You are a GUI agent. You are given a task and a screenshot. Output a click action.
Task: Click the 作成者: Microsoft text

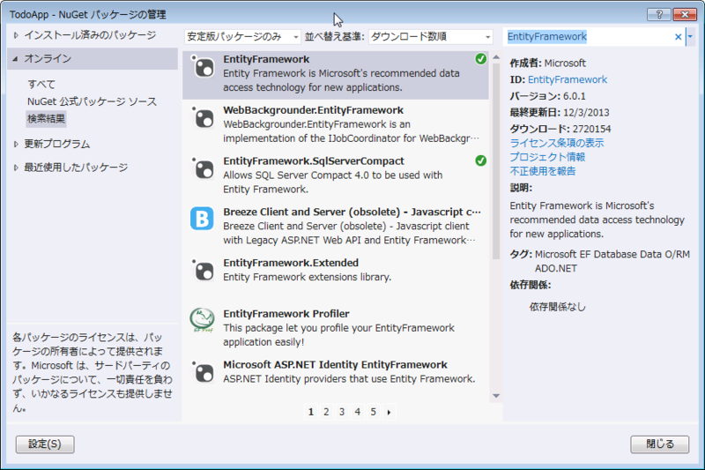coord(547,63)
